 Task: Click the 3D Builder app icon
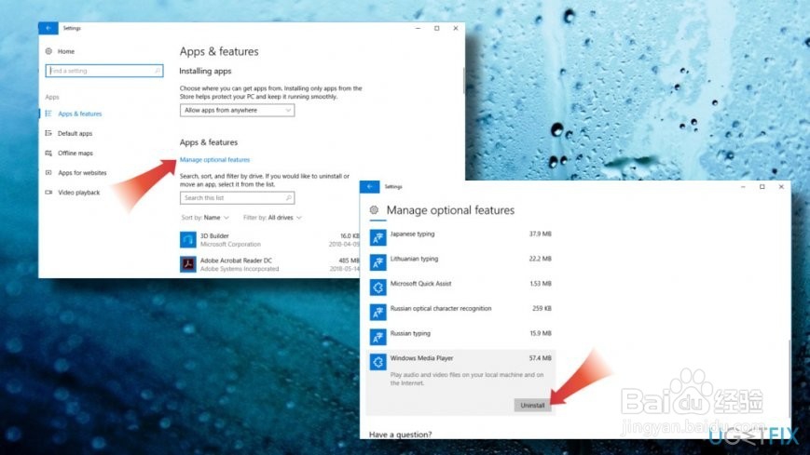click(188, 240)
